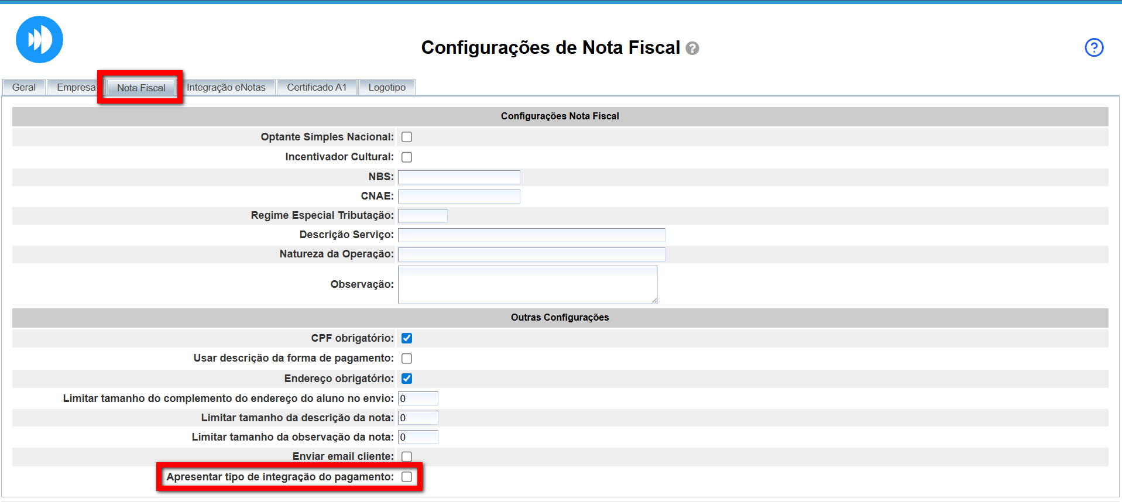This screenshot has width=1122, height=502.
Task: Enable the Optante Simples Nacional checkbox
Action: pos(407,137)
